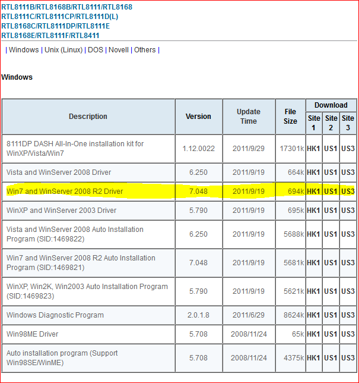
Task: Download Win7 and WinServer 2008 R2 Driver from US3
Action: 348,191
